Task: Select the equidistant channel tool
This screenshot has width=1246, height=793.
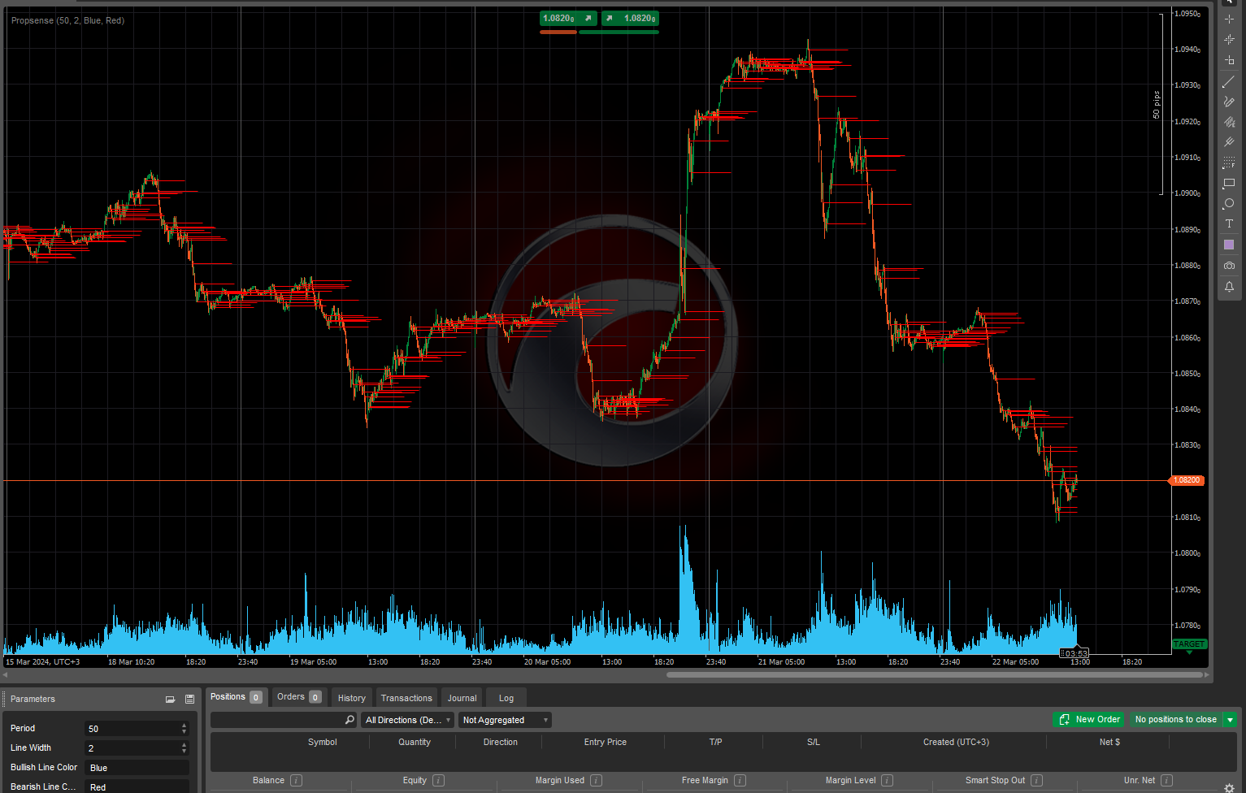Action: click(x=1229, y=122)
